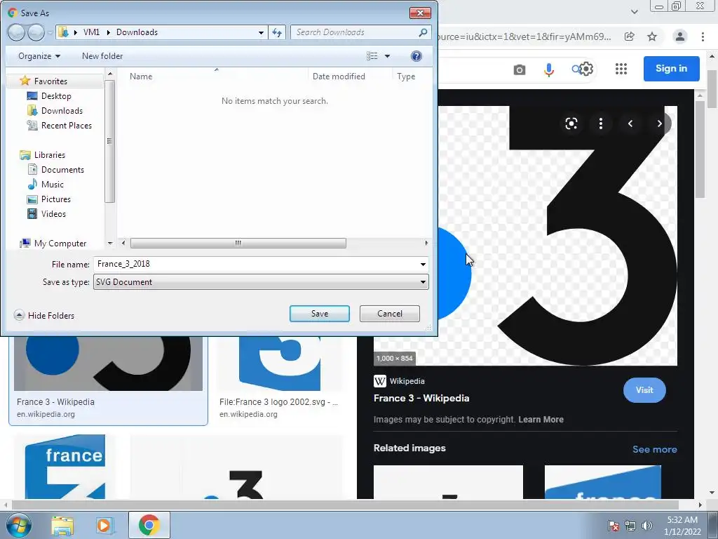Sort by Date modified column header
This screenshot has height=539, width=718.
tap(339, 76)
